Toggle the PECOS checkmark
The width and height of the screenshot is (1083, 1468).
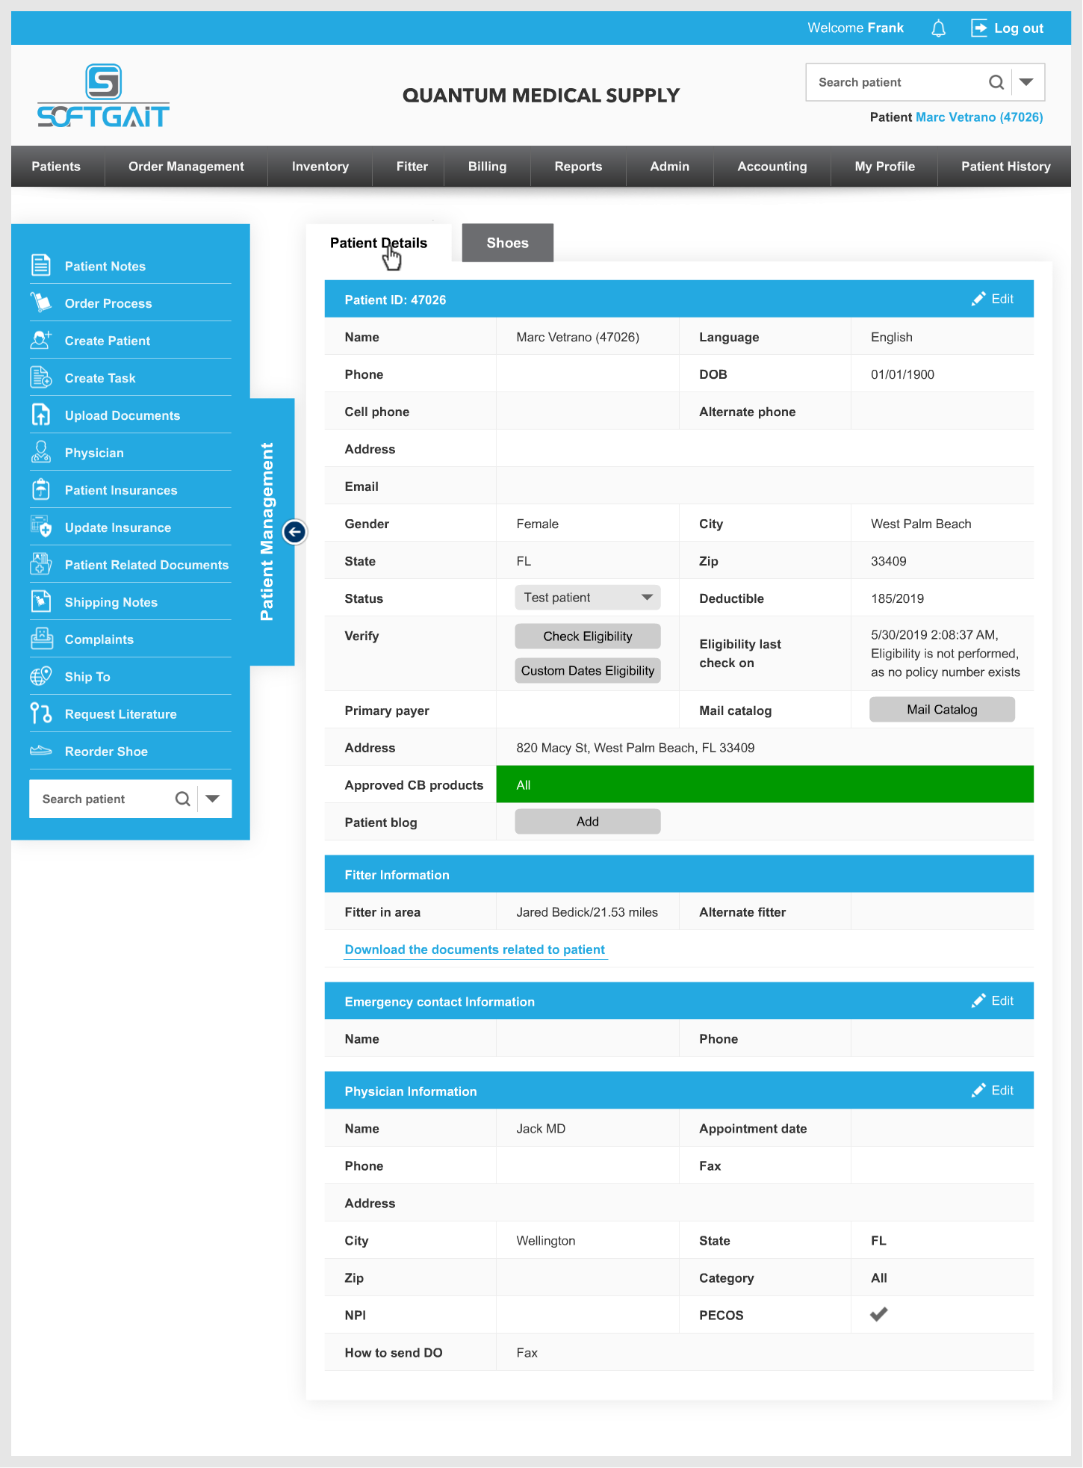879,1314
